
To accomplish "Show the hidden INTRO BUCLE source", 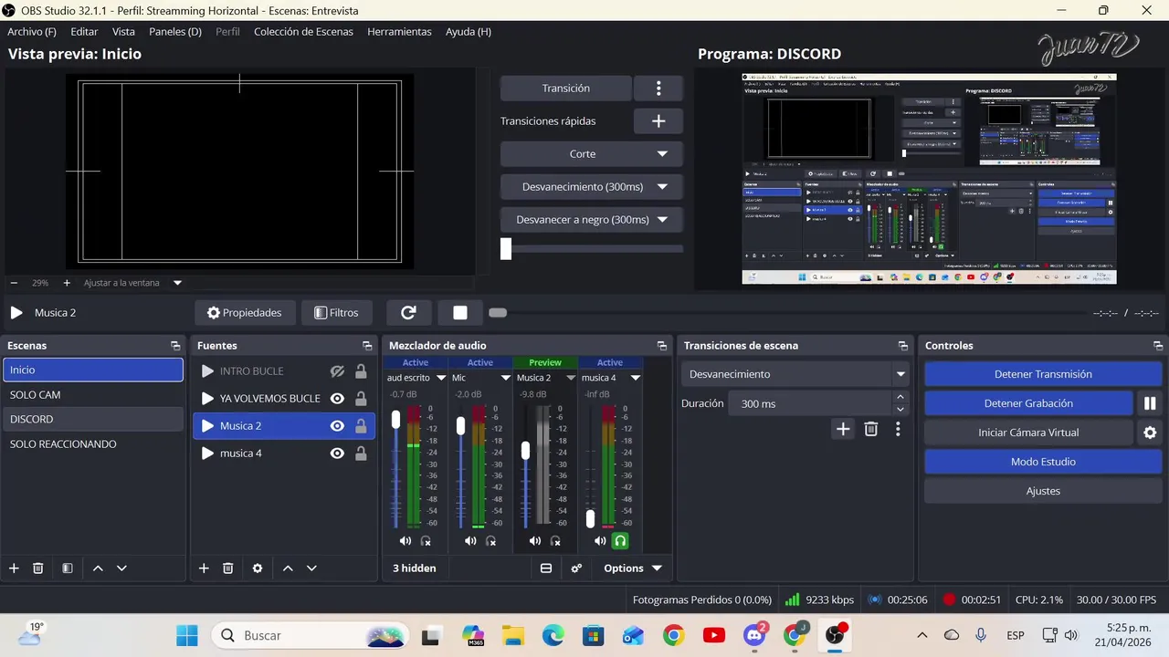I will click(337, 371).
